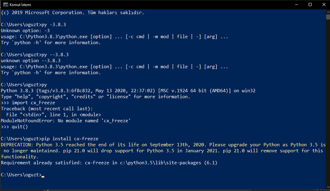Click the 'pip install cx-Freeze' command text

[70, 139]
